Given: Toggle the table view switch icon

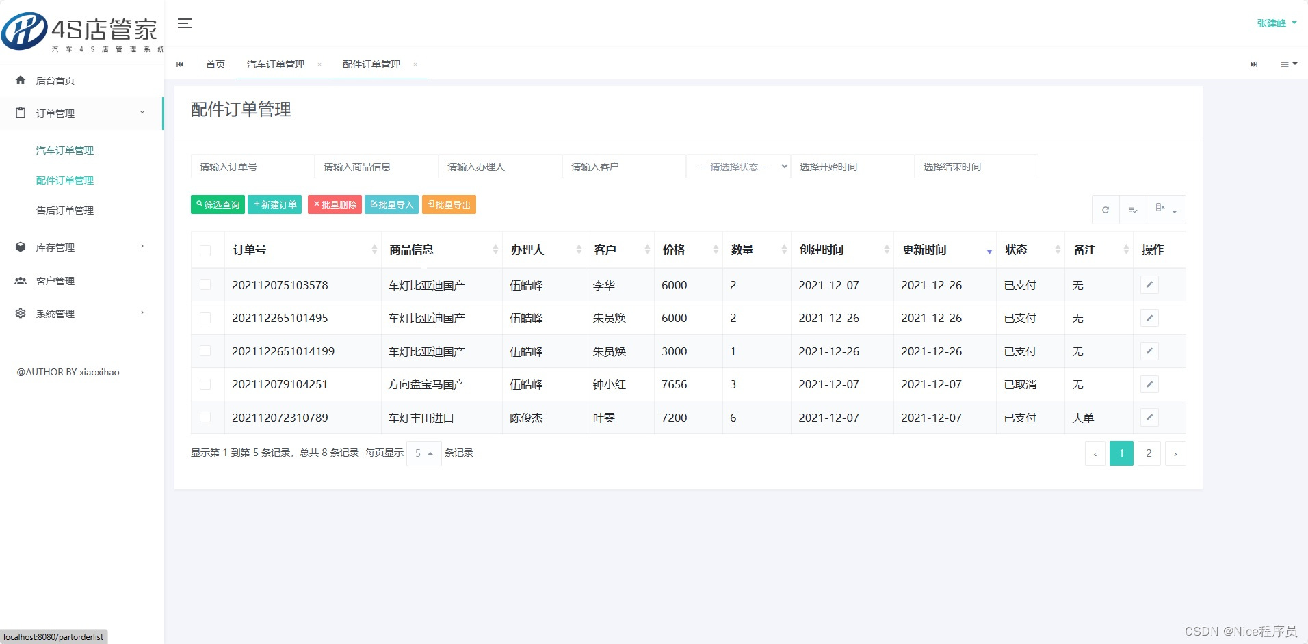Looking at the screenshot, I should pyautogui.click(x=1133, y=210).
